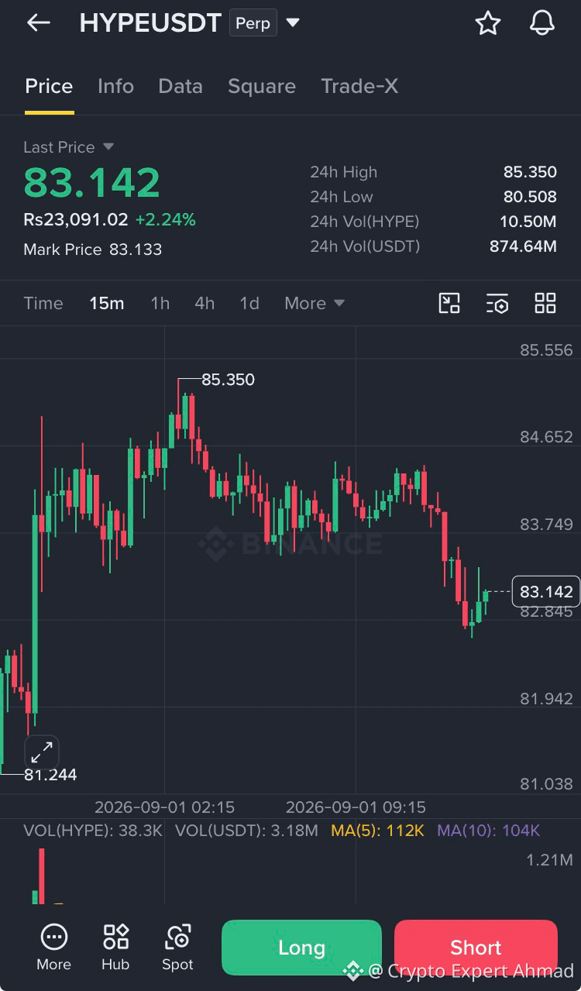
Task: Switch to Spot trading icon
Action: (x=177, y=947)
